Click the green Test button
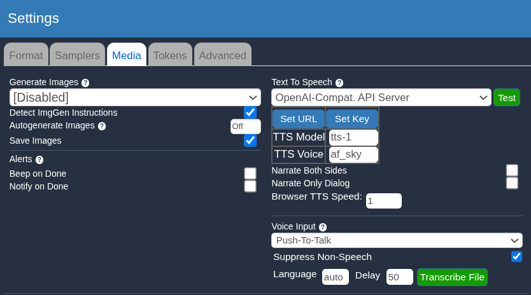 coord(507,98)
